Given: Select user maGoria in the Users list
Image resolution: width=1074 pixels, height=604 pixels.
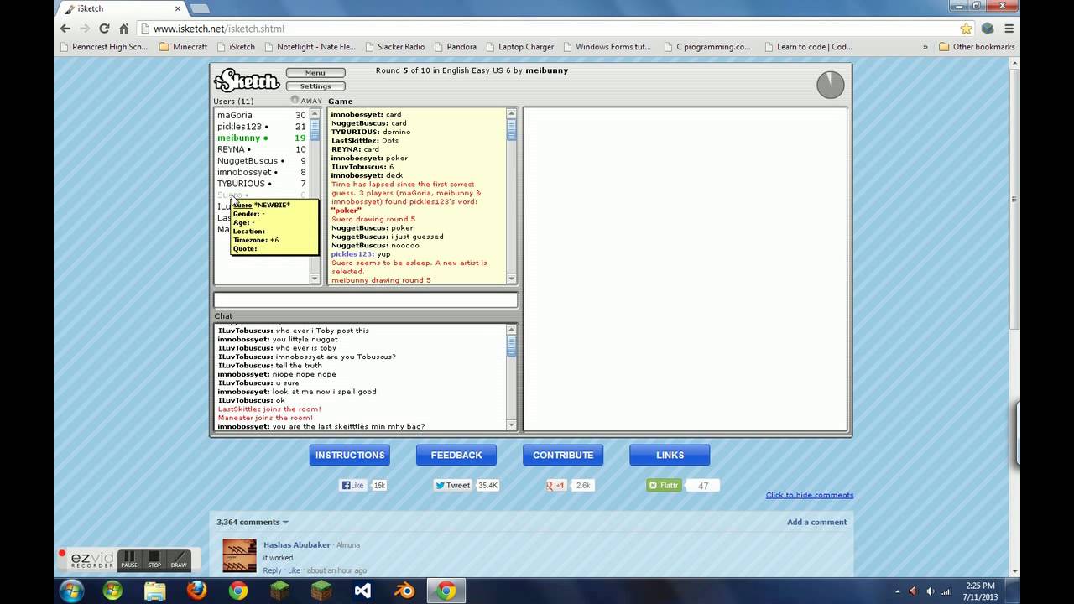Looking at the screenshot, I should (262, 115).
